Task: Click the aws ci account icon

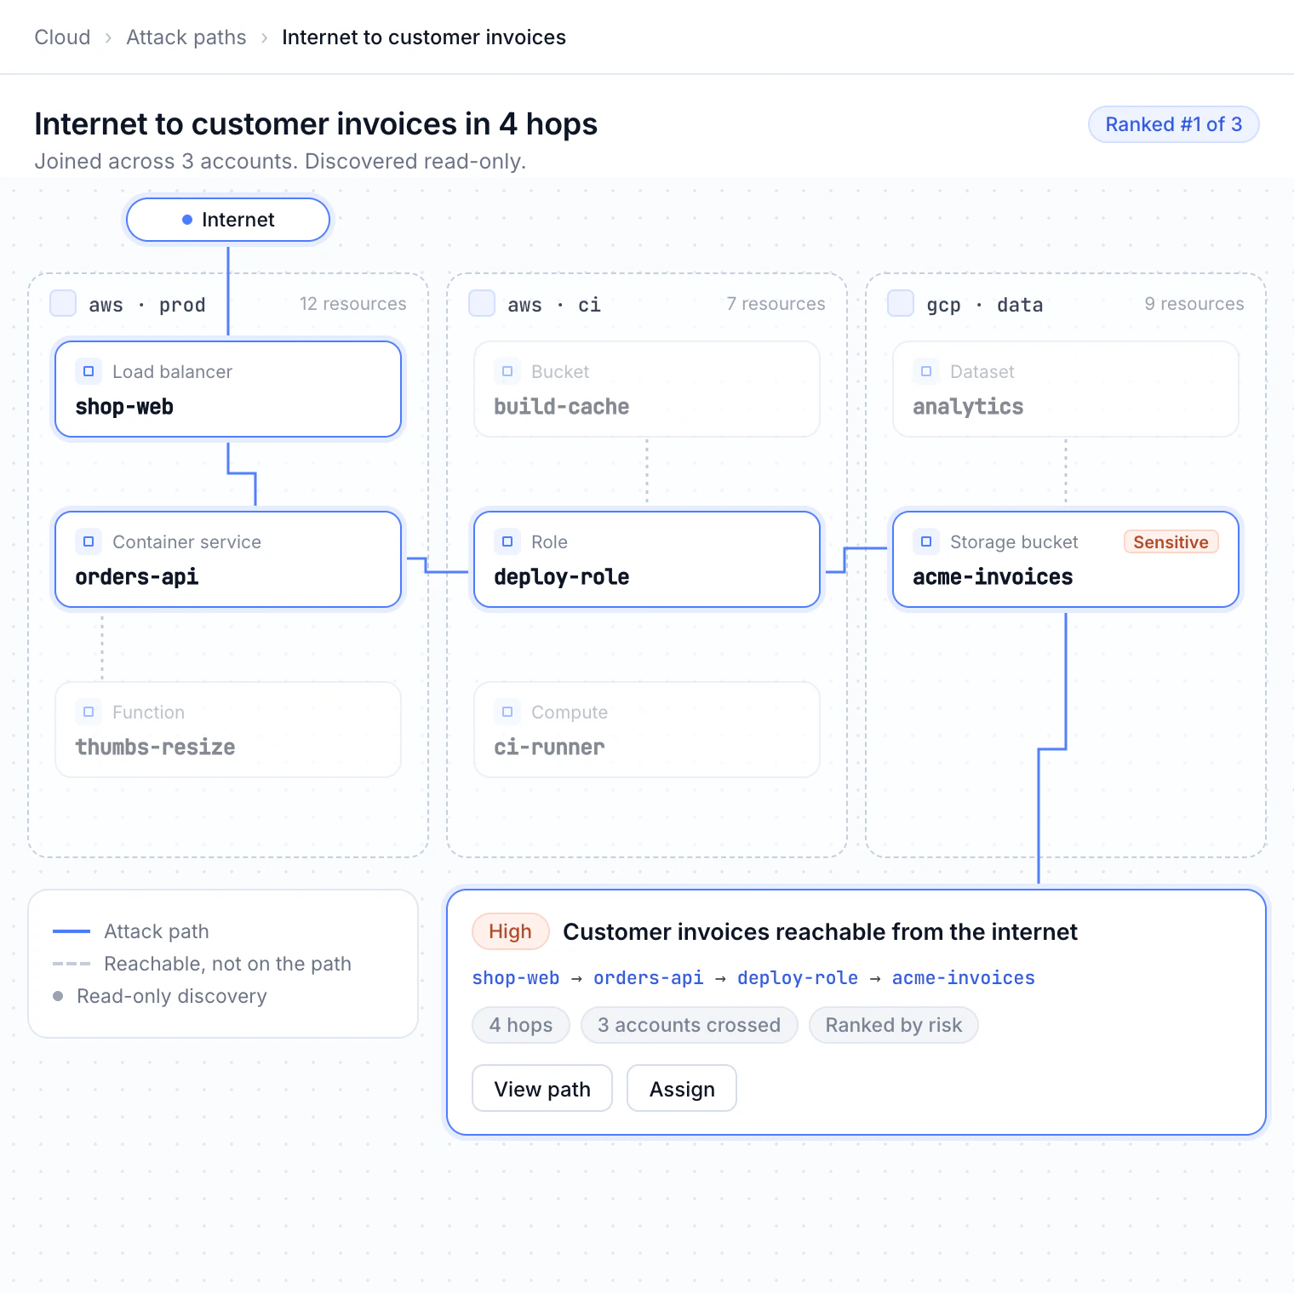Action: pos(482,303)
